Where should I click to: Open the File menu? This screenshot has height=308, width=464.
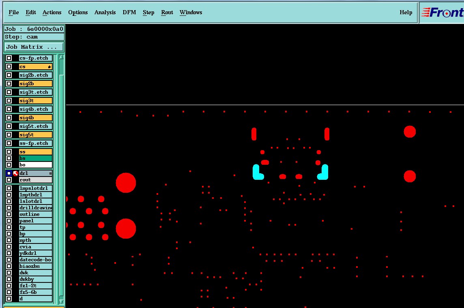pyautogui.click(x=14, y=13)
